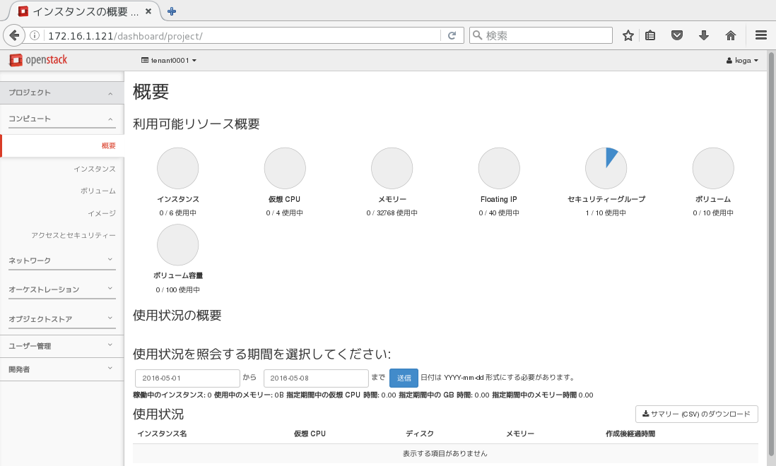776x466 pixels.
Task: Click the OpenStack logo
Action: [38, 60]
